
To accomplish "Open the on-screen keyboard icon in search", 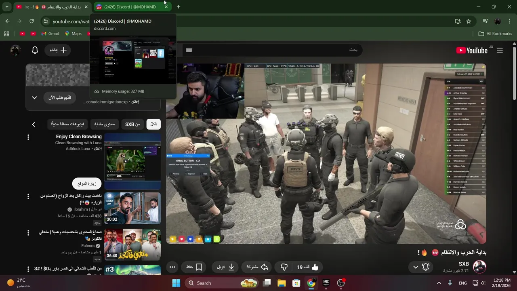I will [189, 50].
